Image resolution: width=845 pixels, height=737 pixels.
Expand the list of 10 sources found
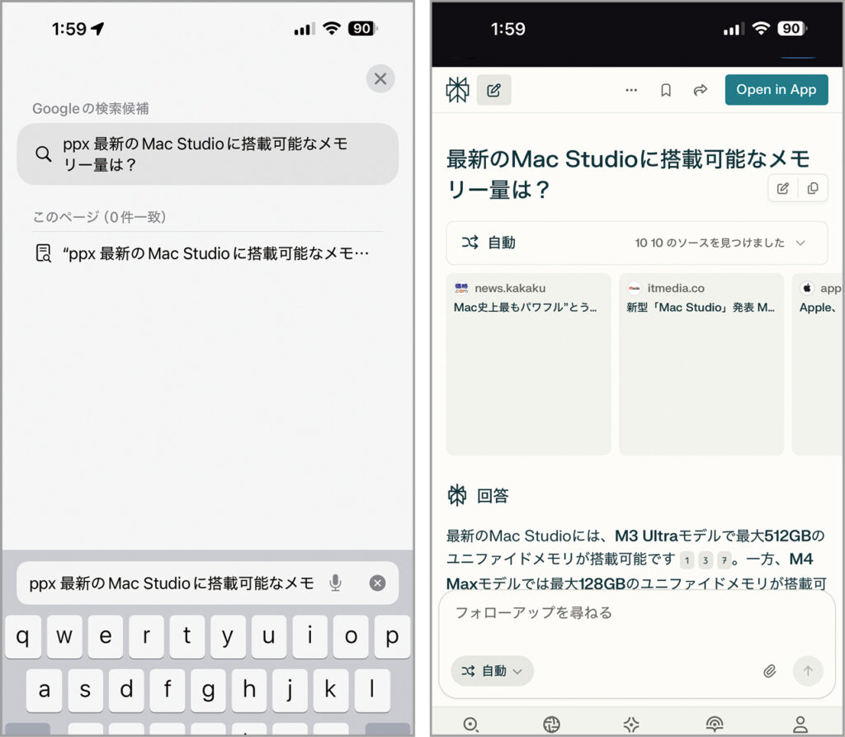pos(720,243)
